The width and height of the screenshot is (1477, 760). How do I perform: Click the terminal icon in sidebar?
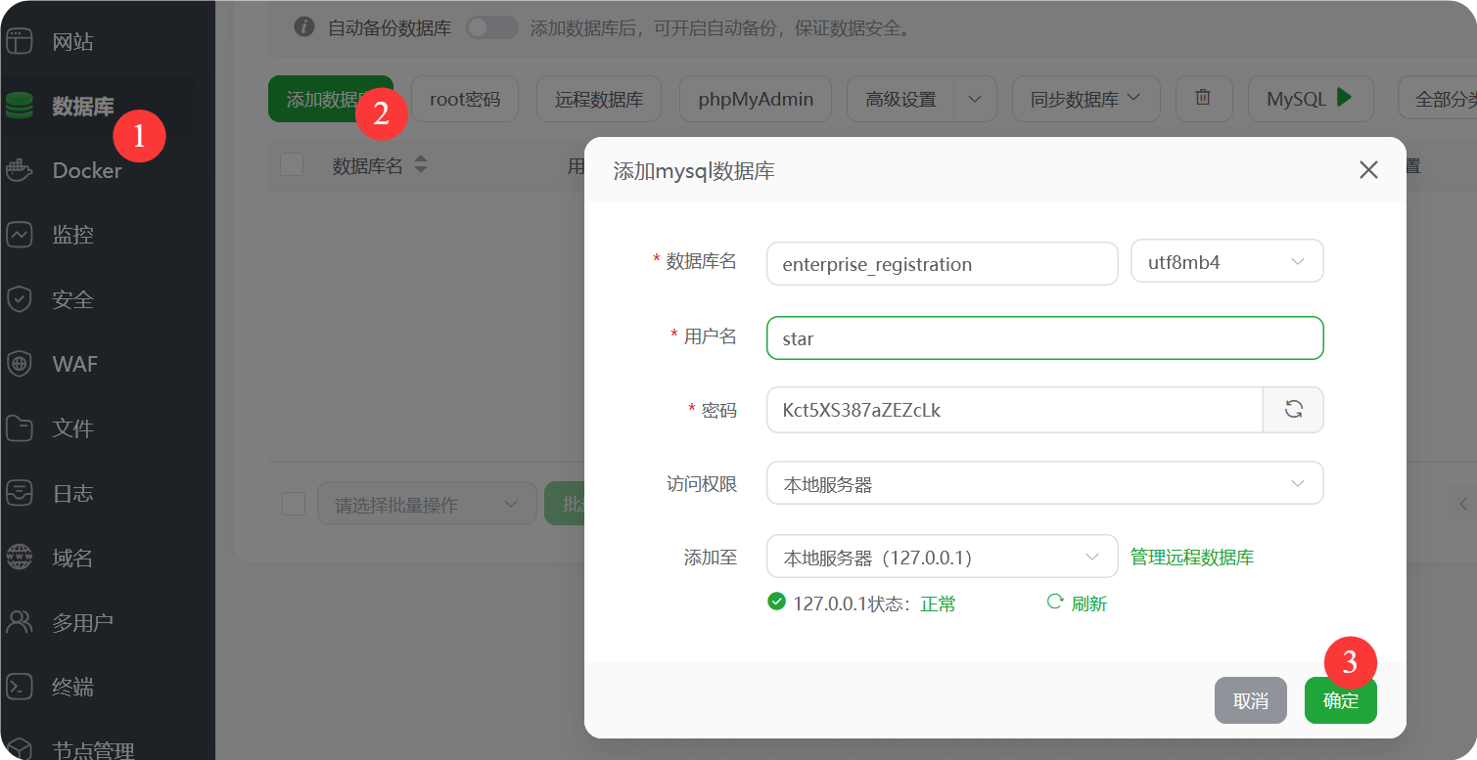click(x=20, y=687)
